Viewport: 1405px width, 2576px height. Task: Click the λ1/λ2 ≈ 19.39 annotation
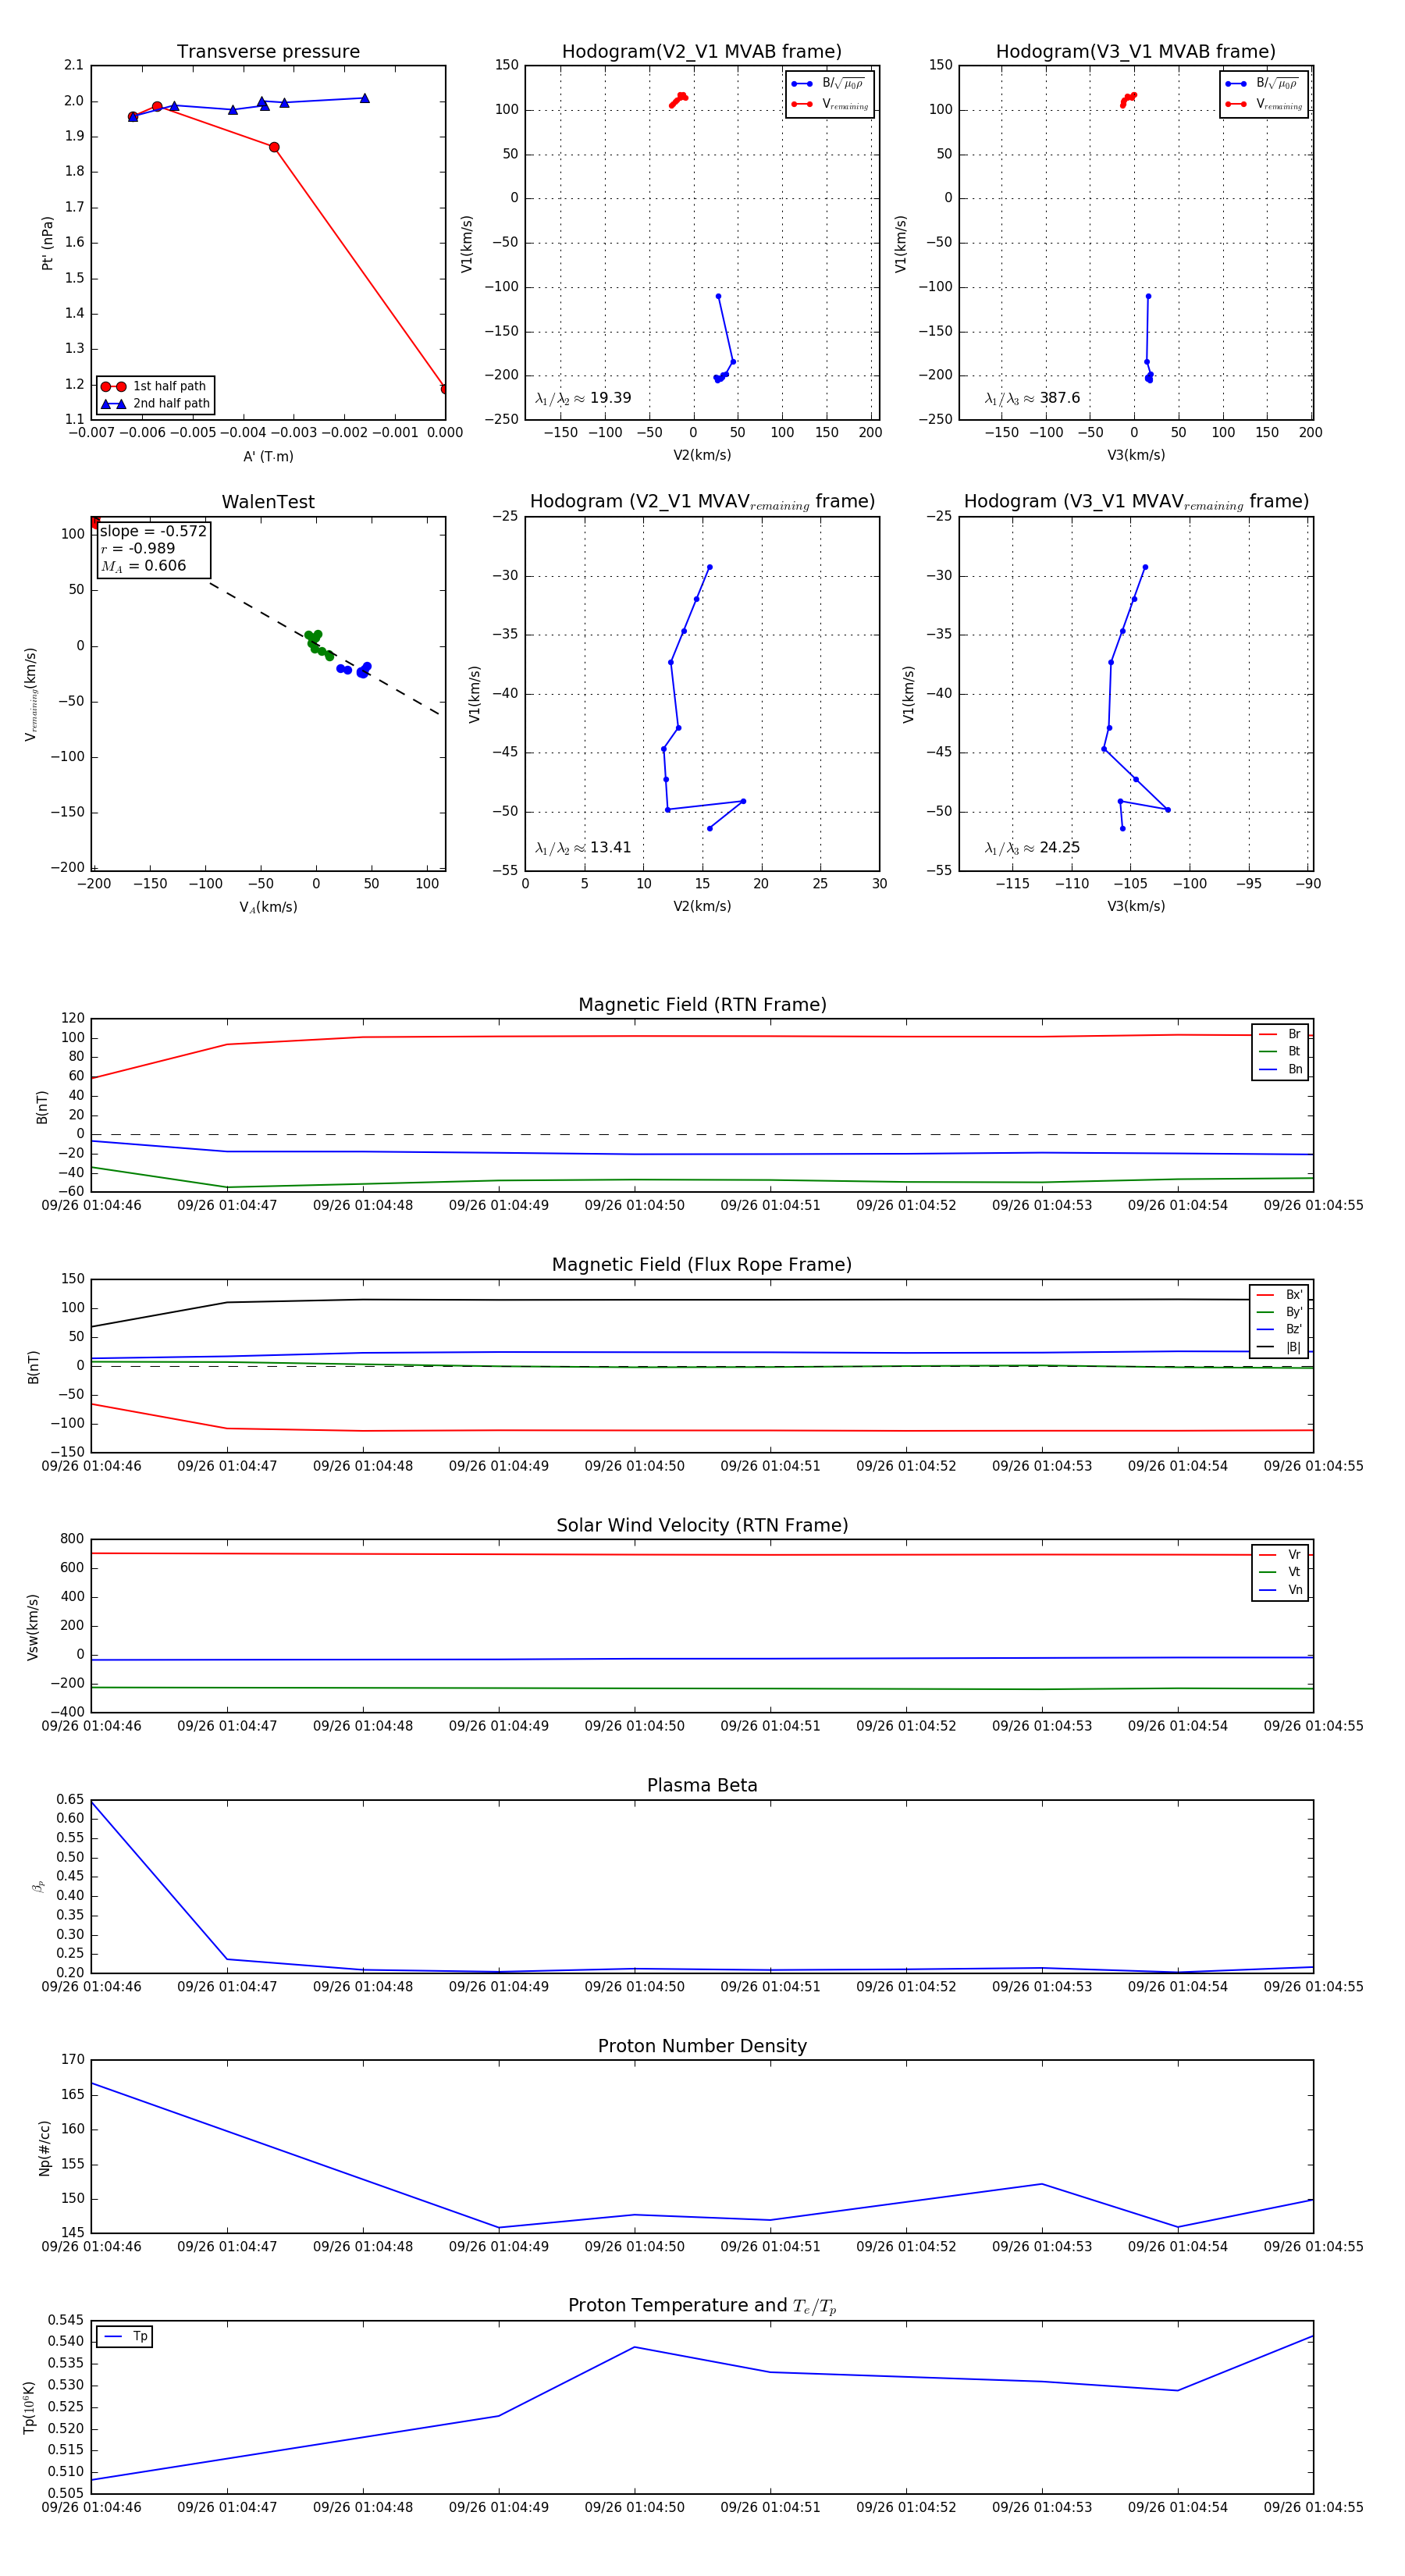coord(583,398)
